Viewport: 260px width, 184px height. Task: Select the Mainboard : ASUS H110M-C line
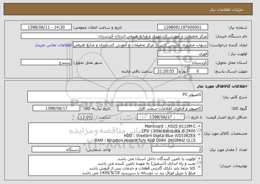(x=170, y=126)
